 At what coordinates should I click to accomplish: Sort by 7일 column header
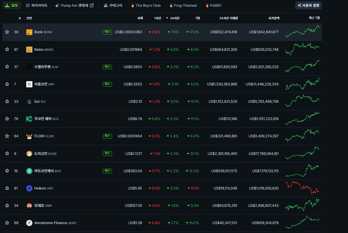(197, 18)
